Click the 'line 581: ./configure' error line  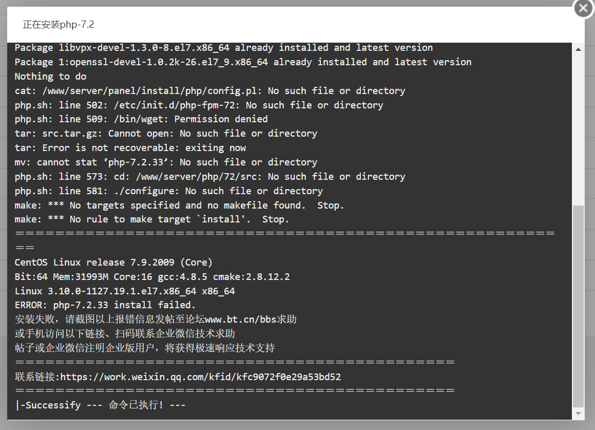(x=169, y=191)
